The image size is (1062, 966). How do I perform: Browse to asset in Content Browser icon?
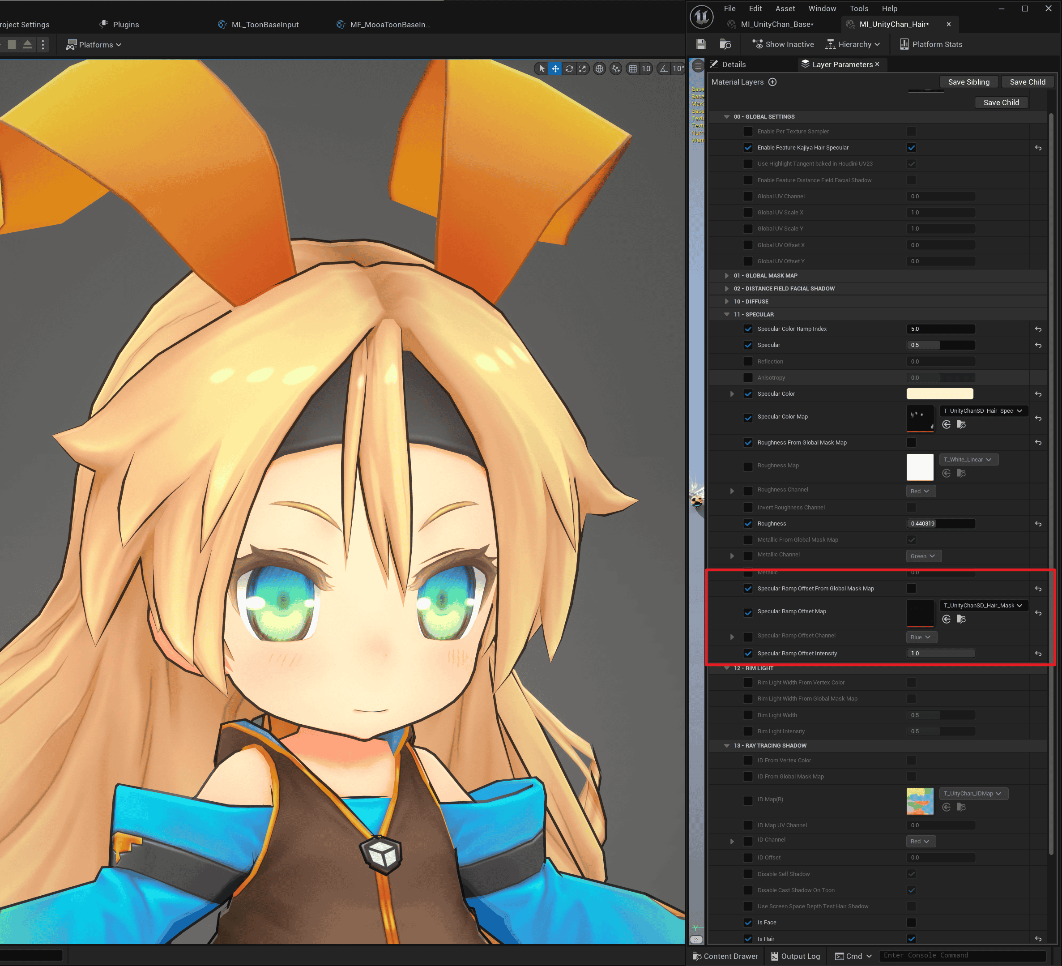(x=725, y=44)
